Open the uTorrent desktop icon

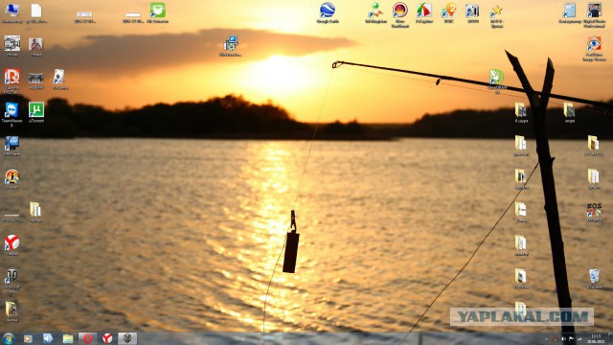click(x=36, y=110)
